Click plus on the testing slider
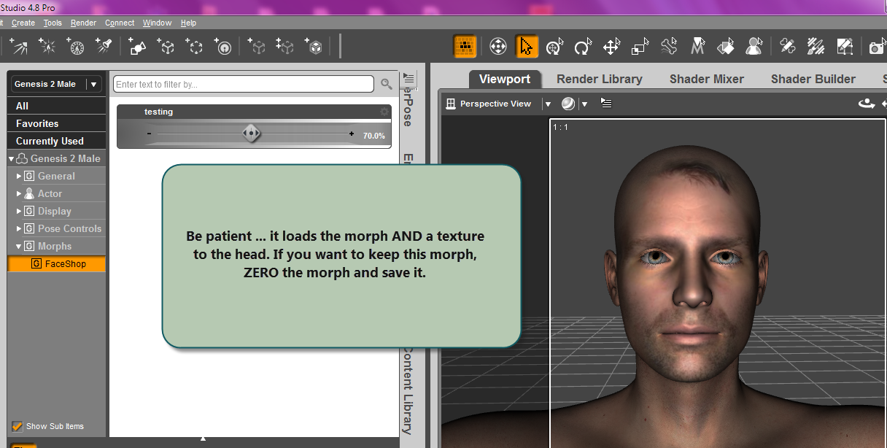887x448 pixels. 352,134
